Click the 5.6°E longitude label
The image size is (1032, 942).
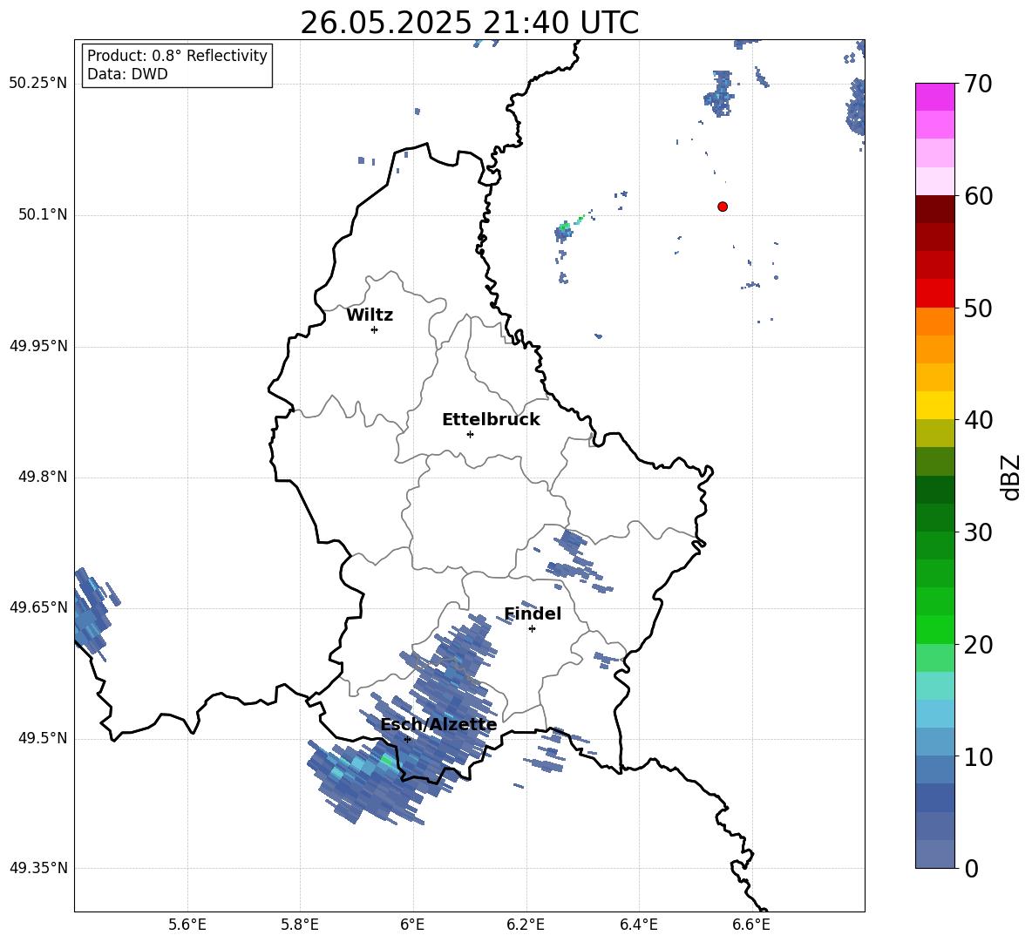pos(187,925)
